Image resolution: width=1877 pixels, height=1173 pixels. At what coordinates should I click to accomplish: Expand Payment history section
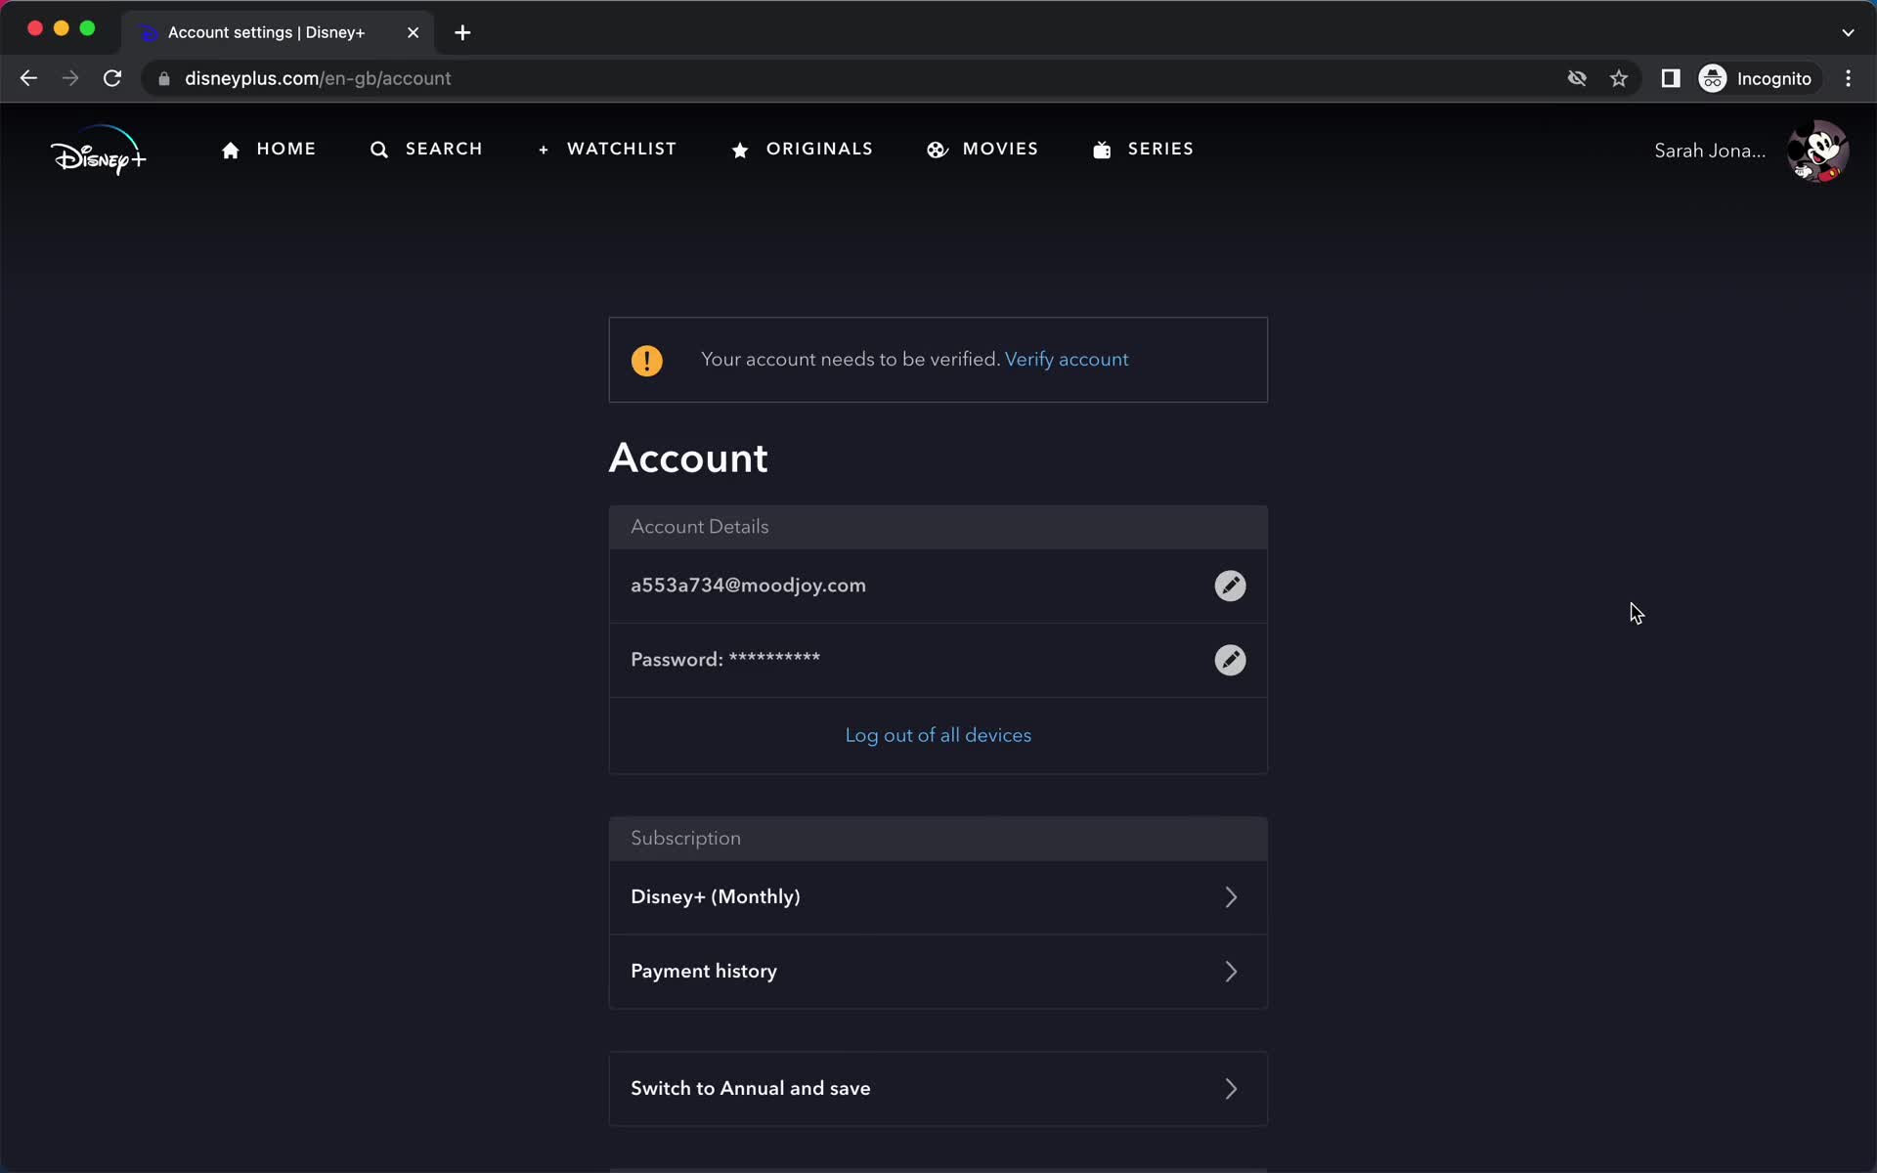[938, 971]
